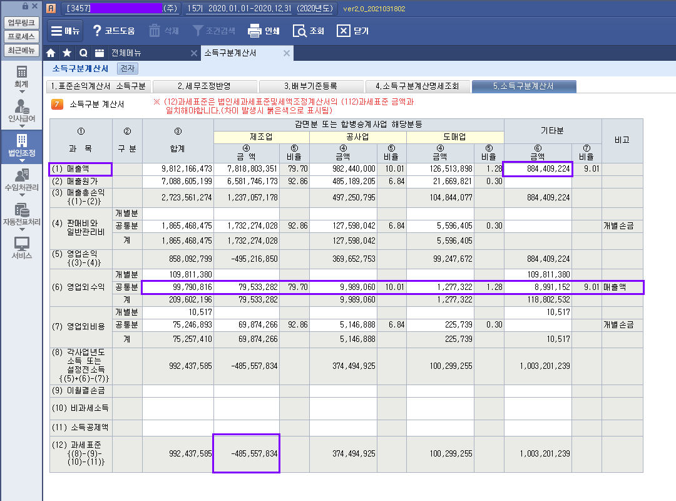This screenshot has width=676, height=501.
Task: Open the 자동전표처리 auto-voucher icon
Action: (21, 210)
